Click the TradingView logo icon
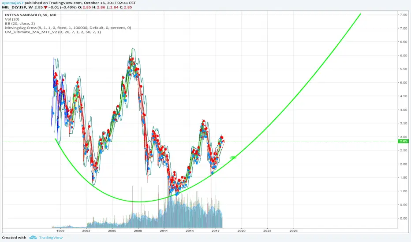This screenshot has height=242, width=411. point(33,237)
